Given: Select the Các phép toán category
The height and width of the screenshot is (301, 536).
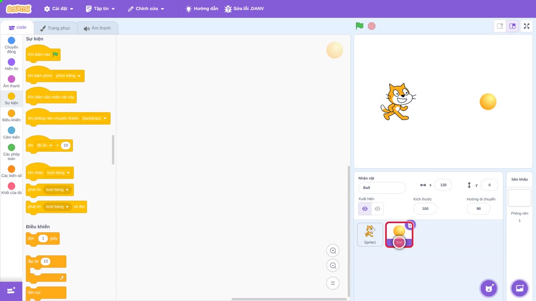Looking at the screenshot, I should tap(11, 151).
